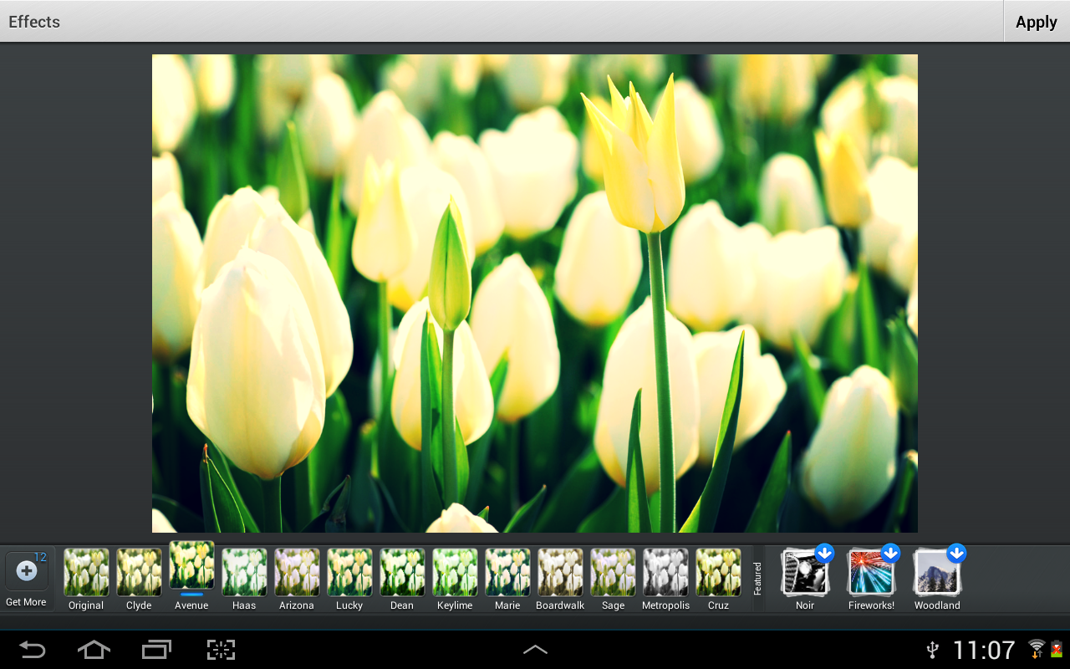Apply the Keylime filter
This screenshot has height=669, width=1070.
[455, 579]
